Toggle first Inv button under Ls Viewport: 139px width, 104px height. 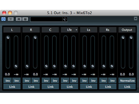(84, 81)
